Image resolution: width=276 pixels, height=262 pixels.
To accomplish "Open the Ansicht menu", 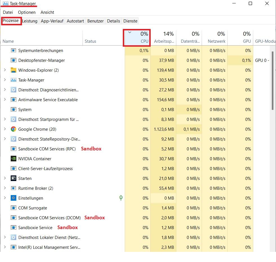I will pyautogui.click(x=47, y=12).
